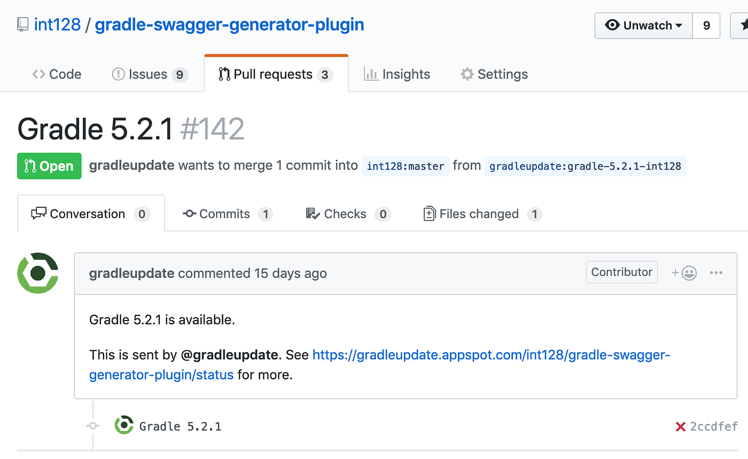Click the Contributor role badge

click(621, 272)
